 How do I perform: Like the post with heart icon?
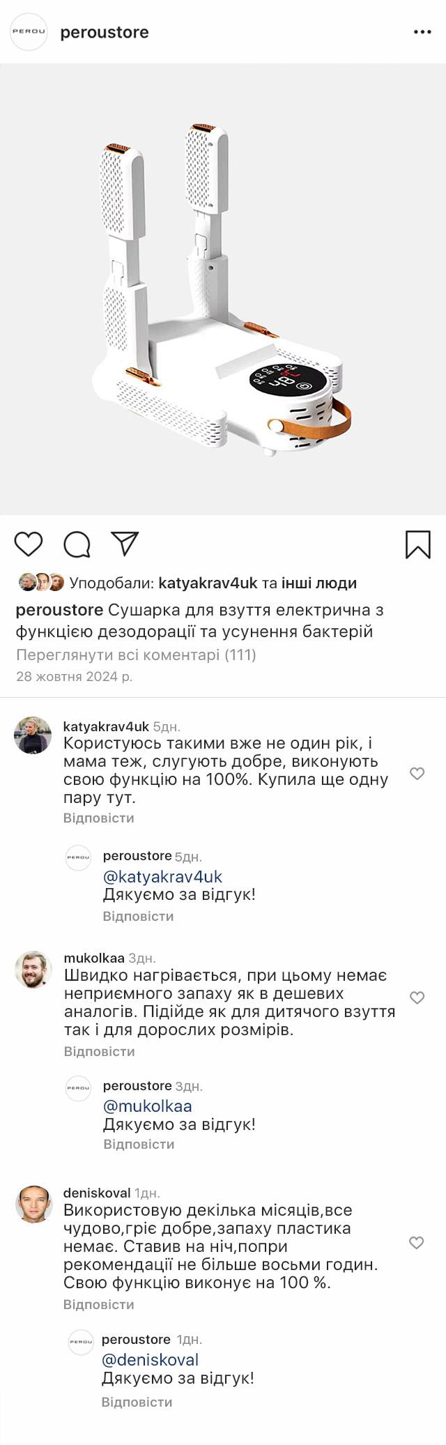point(29,544)
